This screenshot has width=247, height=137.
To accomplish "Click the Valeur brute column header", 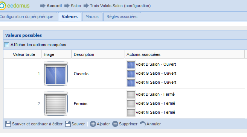I will pos(22,54).
